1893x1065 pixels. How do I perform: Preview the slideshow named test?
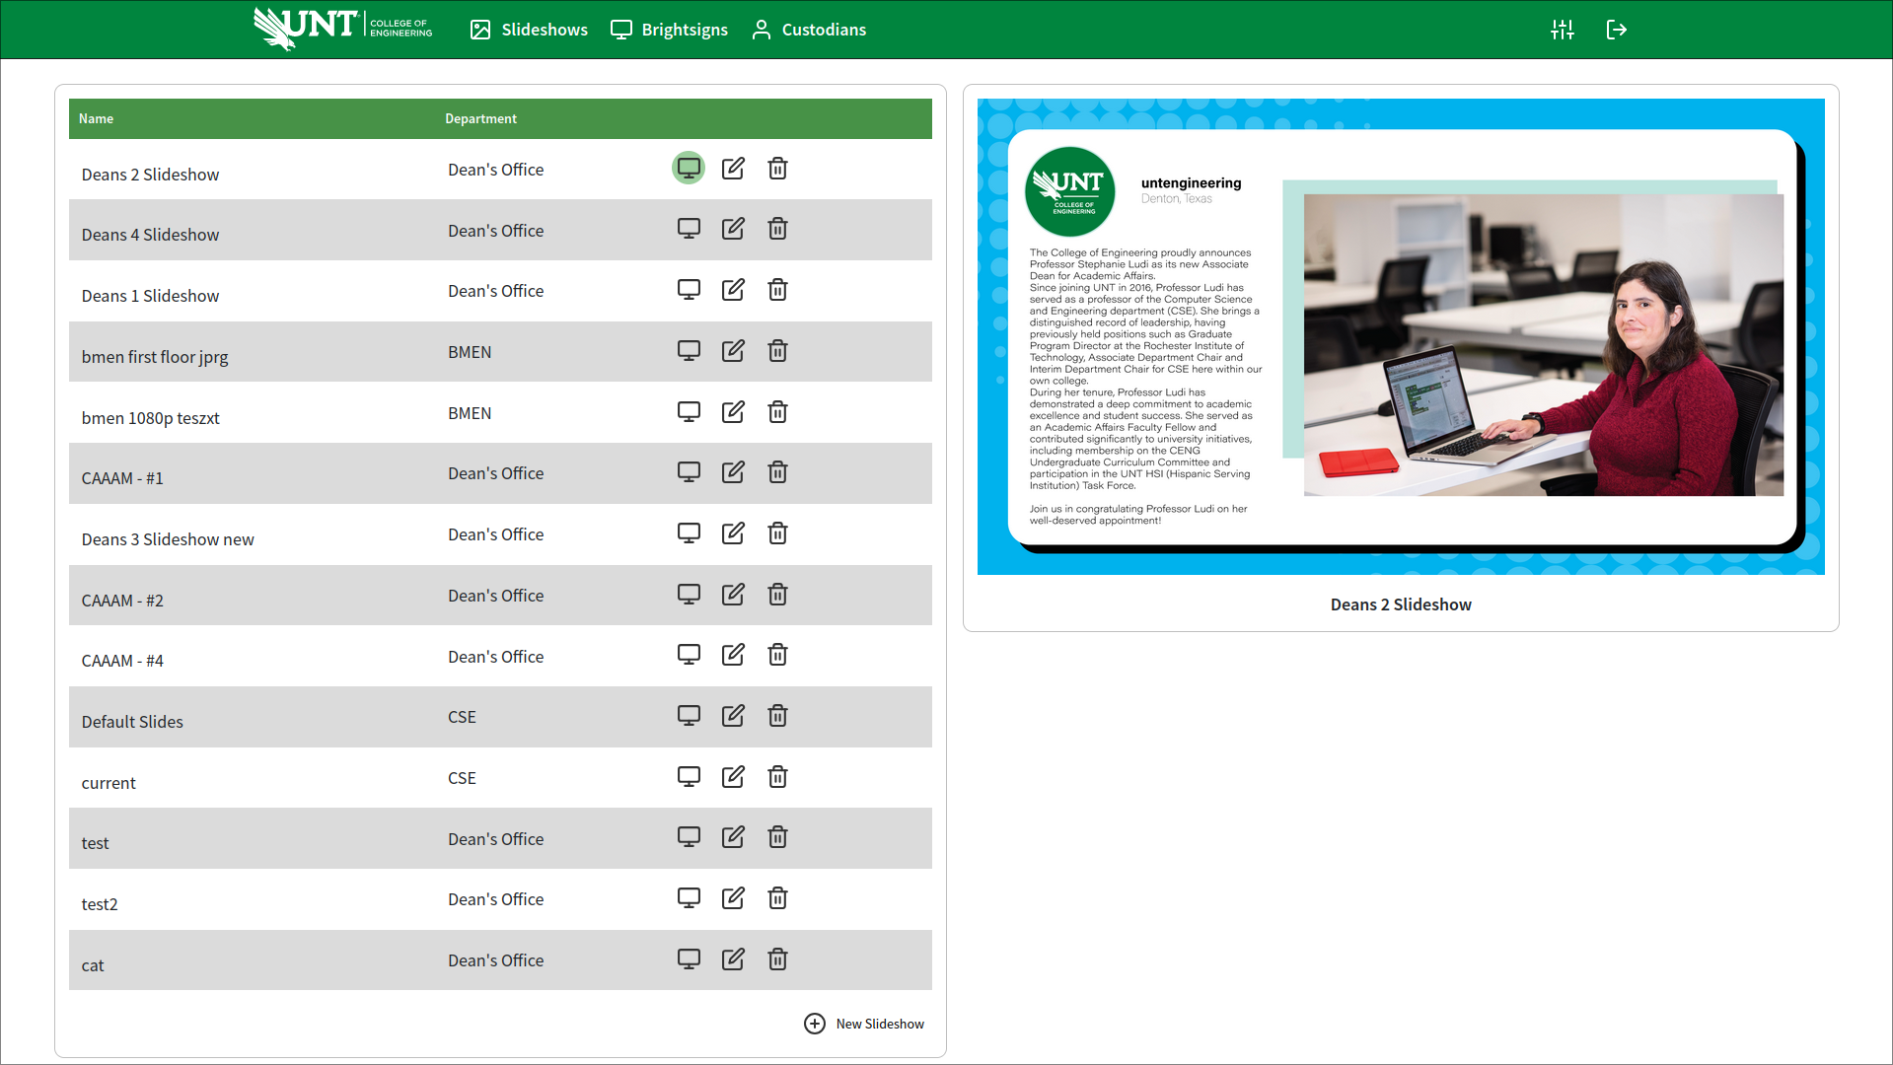(x=689, y=837)
